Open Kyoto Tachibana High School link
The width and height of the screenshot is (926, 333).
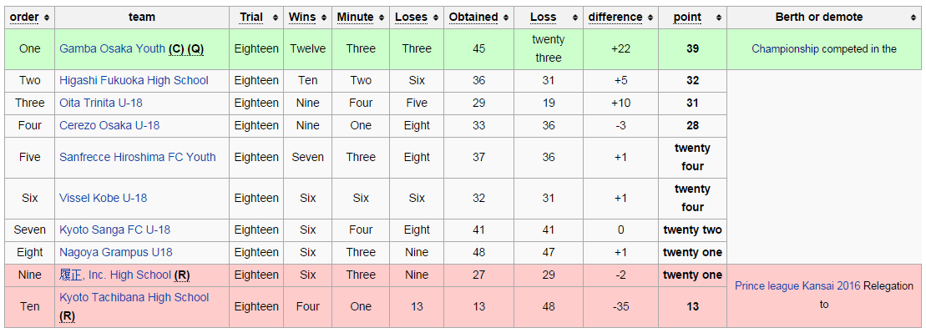[x=134, y=298]
